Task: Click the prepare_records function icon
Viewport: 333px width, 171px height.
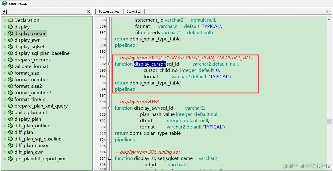Action: pos(10,60)
